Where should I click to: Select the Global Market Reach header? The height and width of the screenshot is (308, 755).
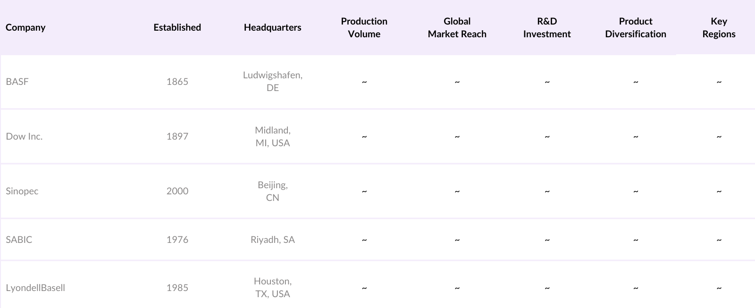pos(457,27)
